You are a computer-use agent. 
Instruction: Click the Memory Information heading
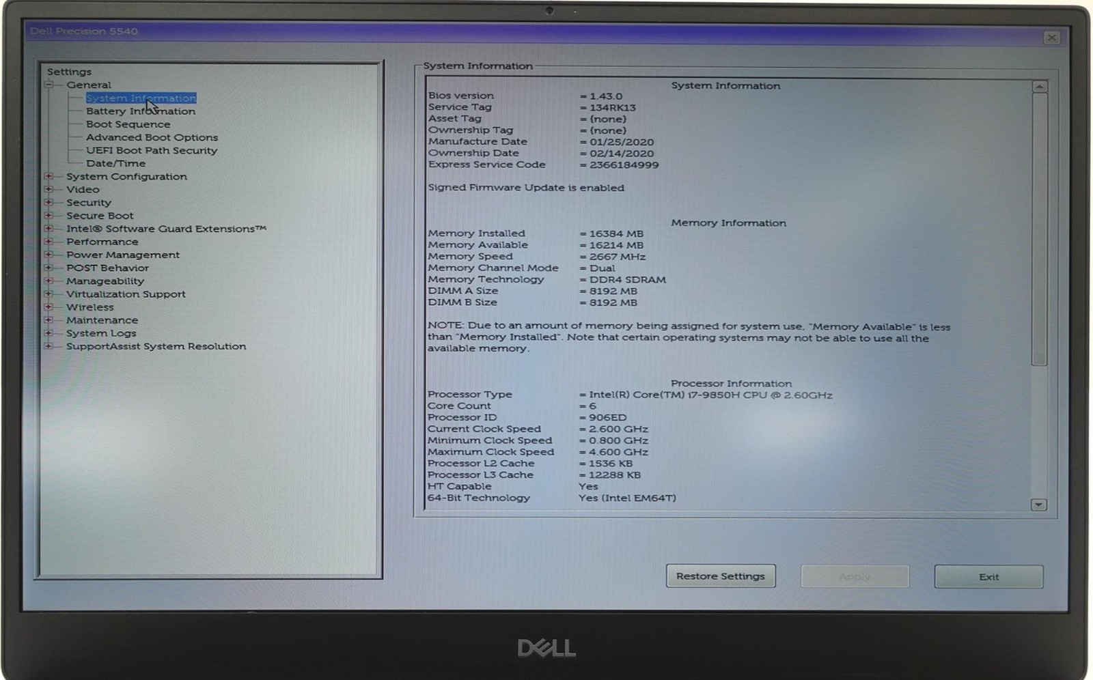728,223
